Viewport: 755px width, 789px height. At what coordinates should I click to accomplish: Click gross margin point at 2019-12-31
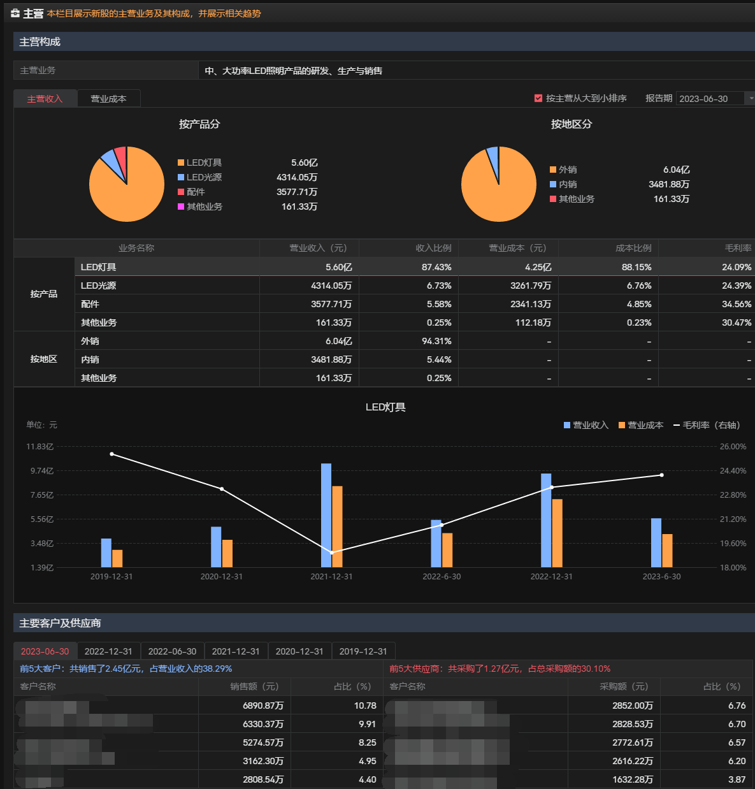point(111,454)
